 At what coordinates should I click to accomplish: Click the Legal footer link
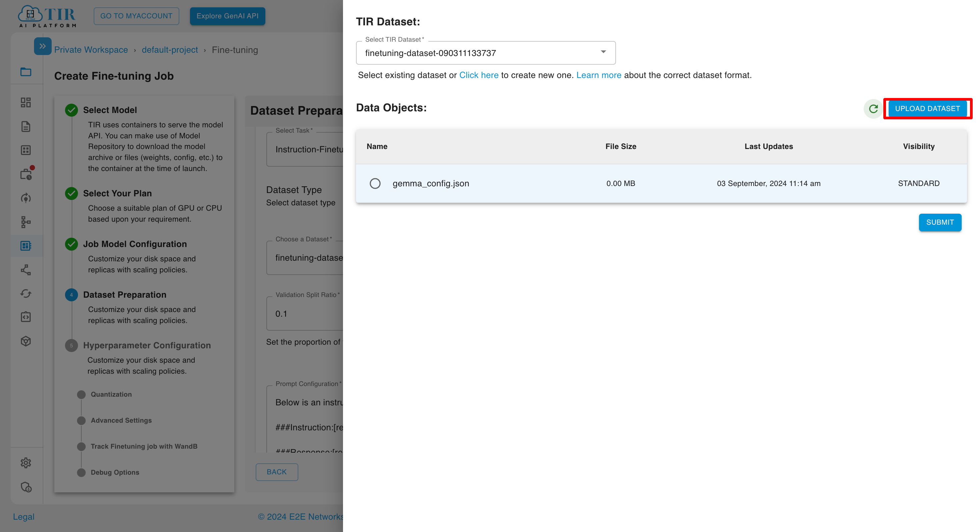pyautogui.click(x=24, y=516)
